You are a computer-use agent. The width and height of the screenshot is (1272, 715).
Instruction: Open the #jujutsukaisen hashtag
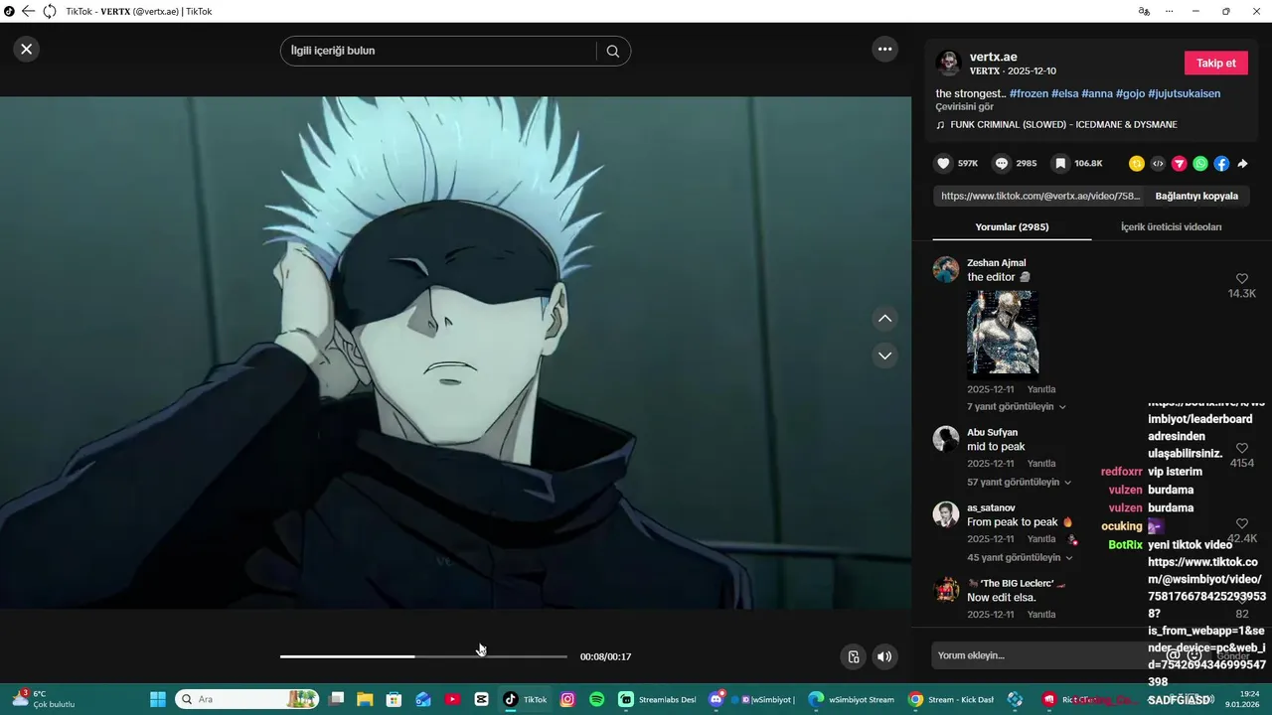coord(1184,93)
